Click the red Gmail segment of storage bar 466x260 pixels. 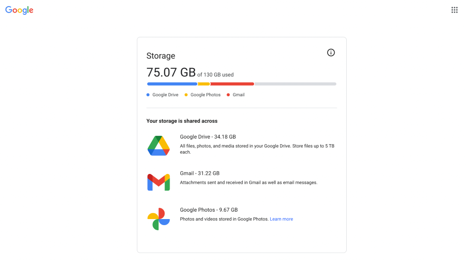point(232,84)
